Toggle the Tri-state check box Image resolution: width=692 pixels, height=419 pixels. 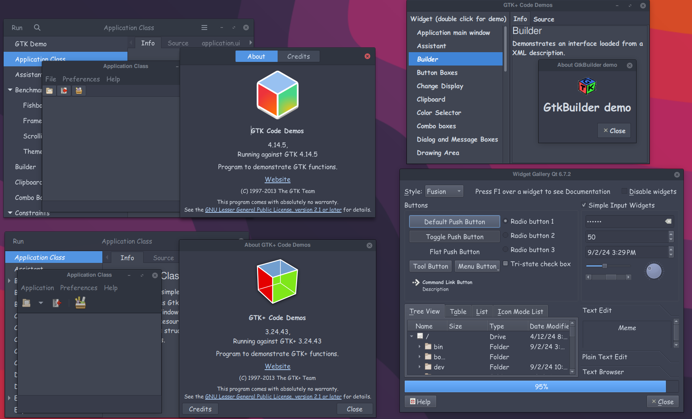click(x=537, y=264)
